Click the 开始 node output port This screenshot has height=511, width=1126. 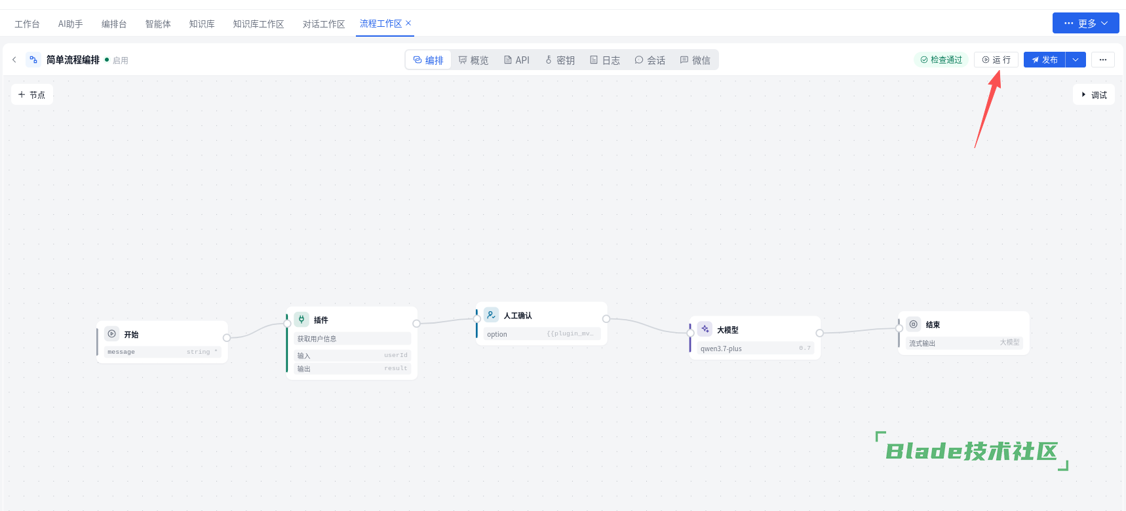coord(227,338)
